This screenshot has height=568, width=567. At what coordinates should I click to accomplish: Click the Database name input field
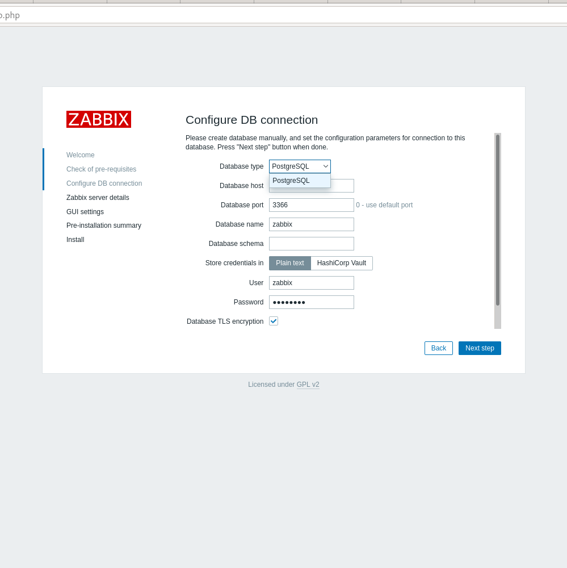point(312,224)
